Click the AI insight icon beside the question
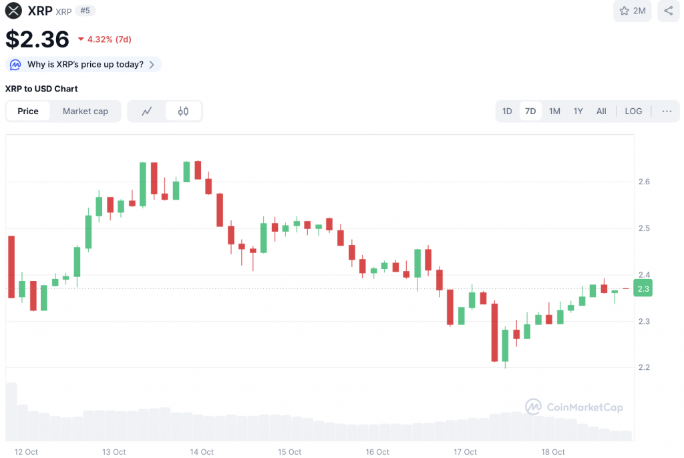 [x=15, y=65]
